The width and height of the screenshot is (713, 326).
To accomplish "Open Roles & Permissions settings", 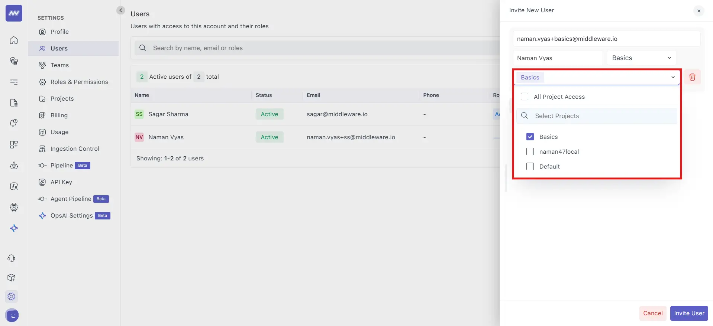I will (79, 82).
